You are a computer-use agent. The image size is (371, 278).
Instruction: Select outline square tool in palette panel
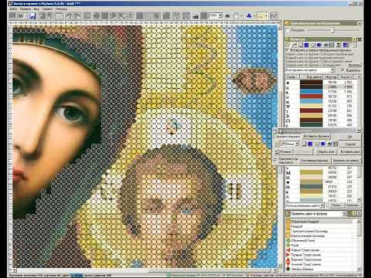tap(301, 45)
